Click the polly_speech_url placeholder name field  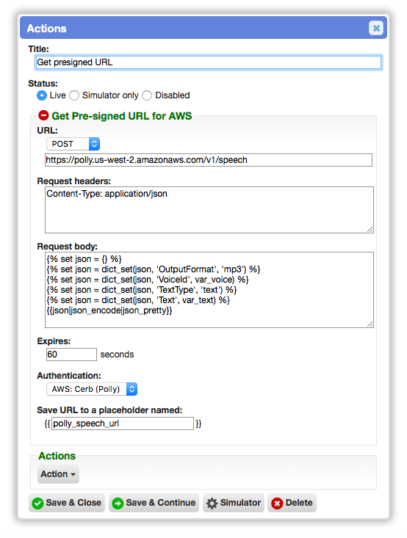[x=123, y=424]
